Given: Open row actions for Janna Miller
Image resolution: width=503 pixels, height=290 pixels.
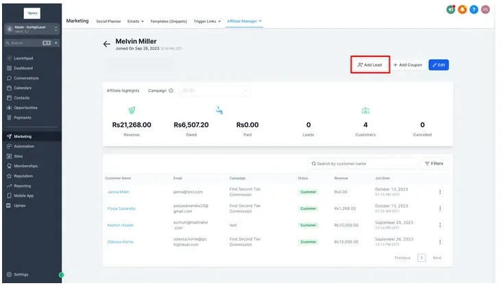Looking at the screenshot, I should pos(440,192).
